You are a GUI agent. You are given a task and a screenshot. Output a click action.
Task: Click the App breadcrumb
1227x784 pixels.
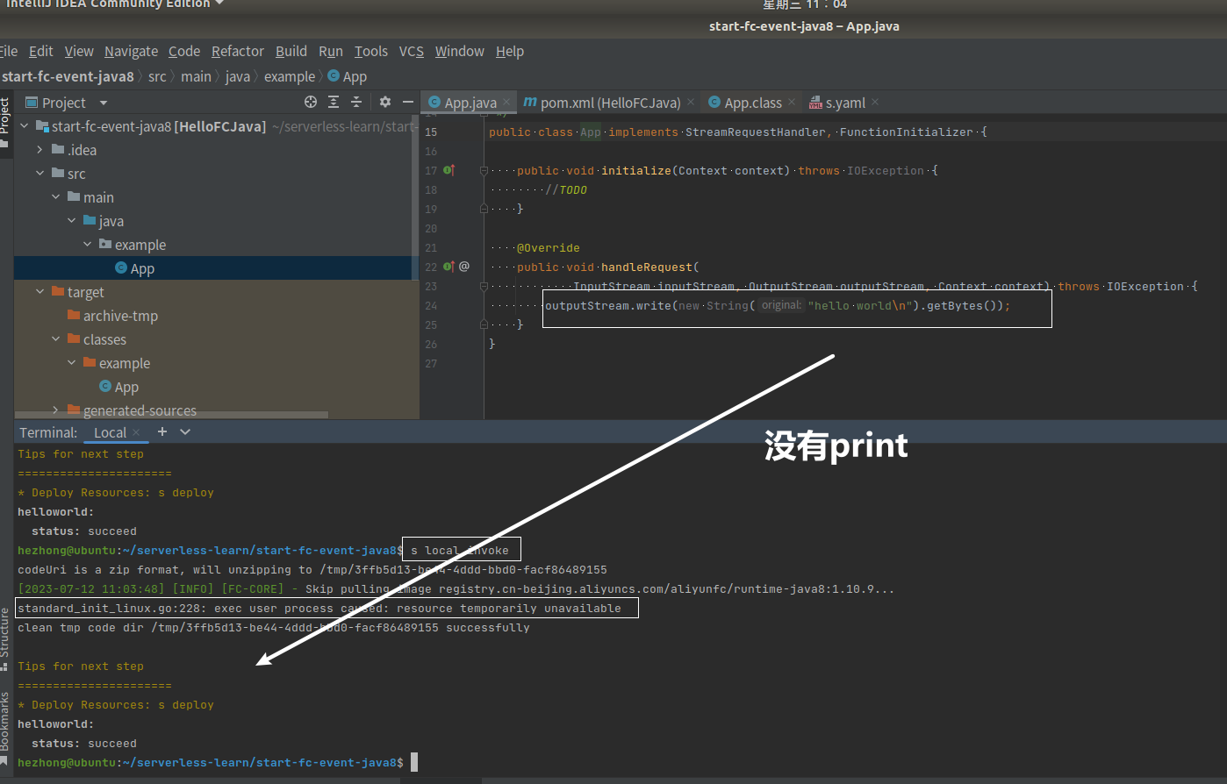[x=348, y=76]
